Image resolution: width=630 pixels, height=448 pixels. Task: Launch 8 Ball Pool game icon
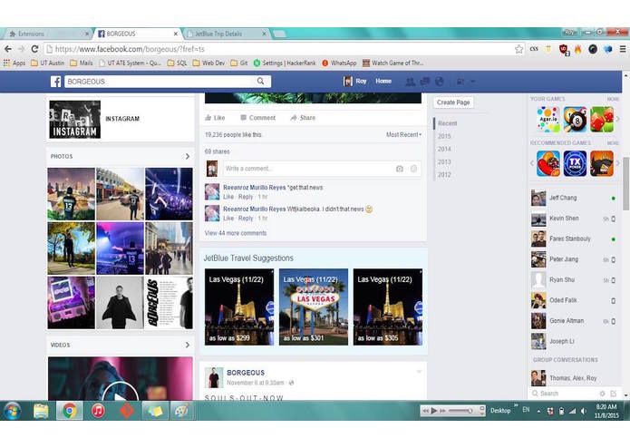(575, 120)
